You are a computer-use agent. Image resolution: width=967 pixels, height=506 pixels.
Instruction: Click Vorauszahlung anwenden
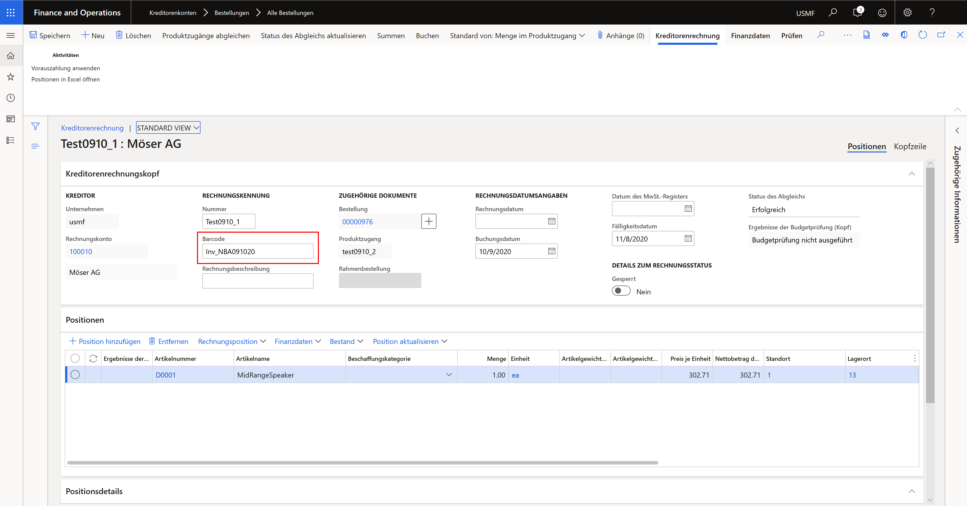pos(66,68)
